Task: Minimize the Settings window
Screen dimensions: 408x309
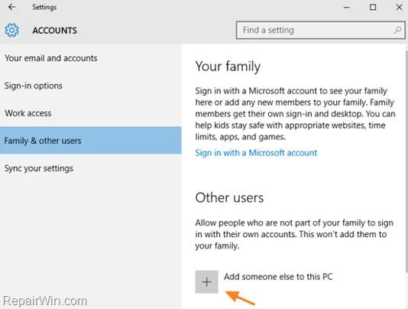Action: pyautogui.click(x=346, y=8)
